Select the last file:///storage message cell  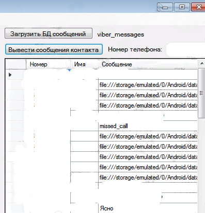(x=148, y=177)
